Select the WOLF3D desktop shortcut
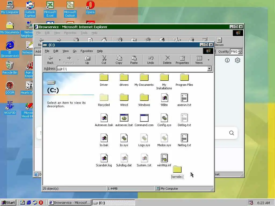 pos(10,108)
